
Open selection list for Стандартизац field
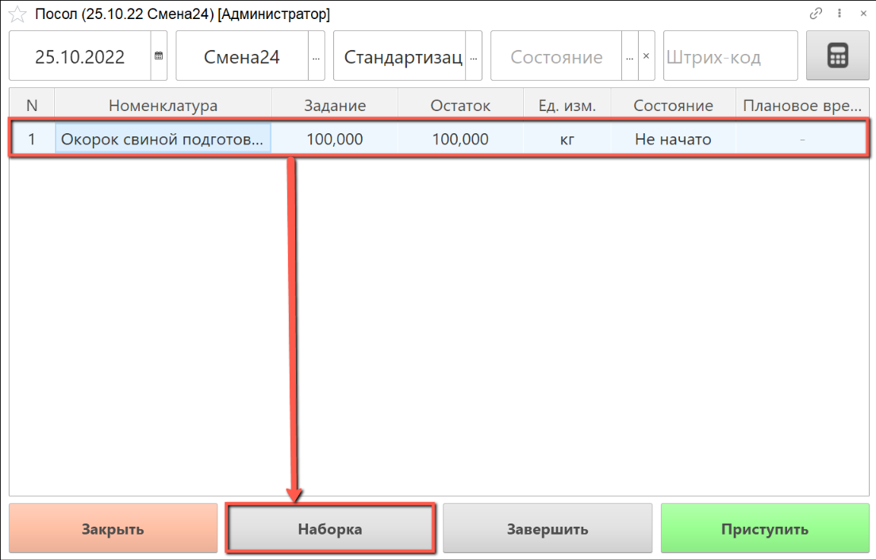[474, 56]
